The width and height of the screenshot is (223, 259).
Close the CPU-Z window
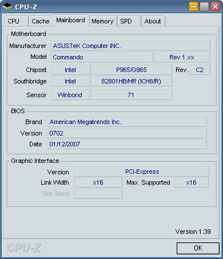tap(215, 7)
